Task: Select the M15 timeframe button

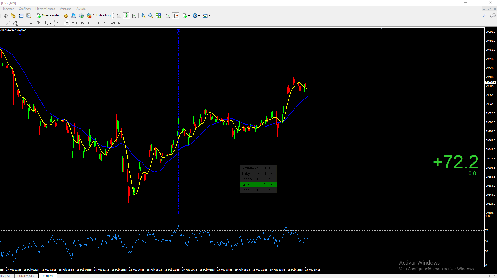Action: click(x=74, y=23)
